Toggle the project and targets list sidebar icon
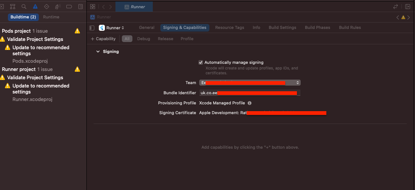 (x=92, y=28)
